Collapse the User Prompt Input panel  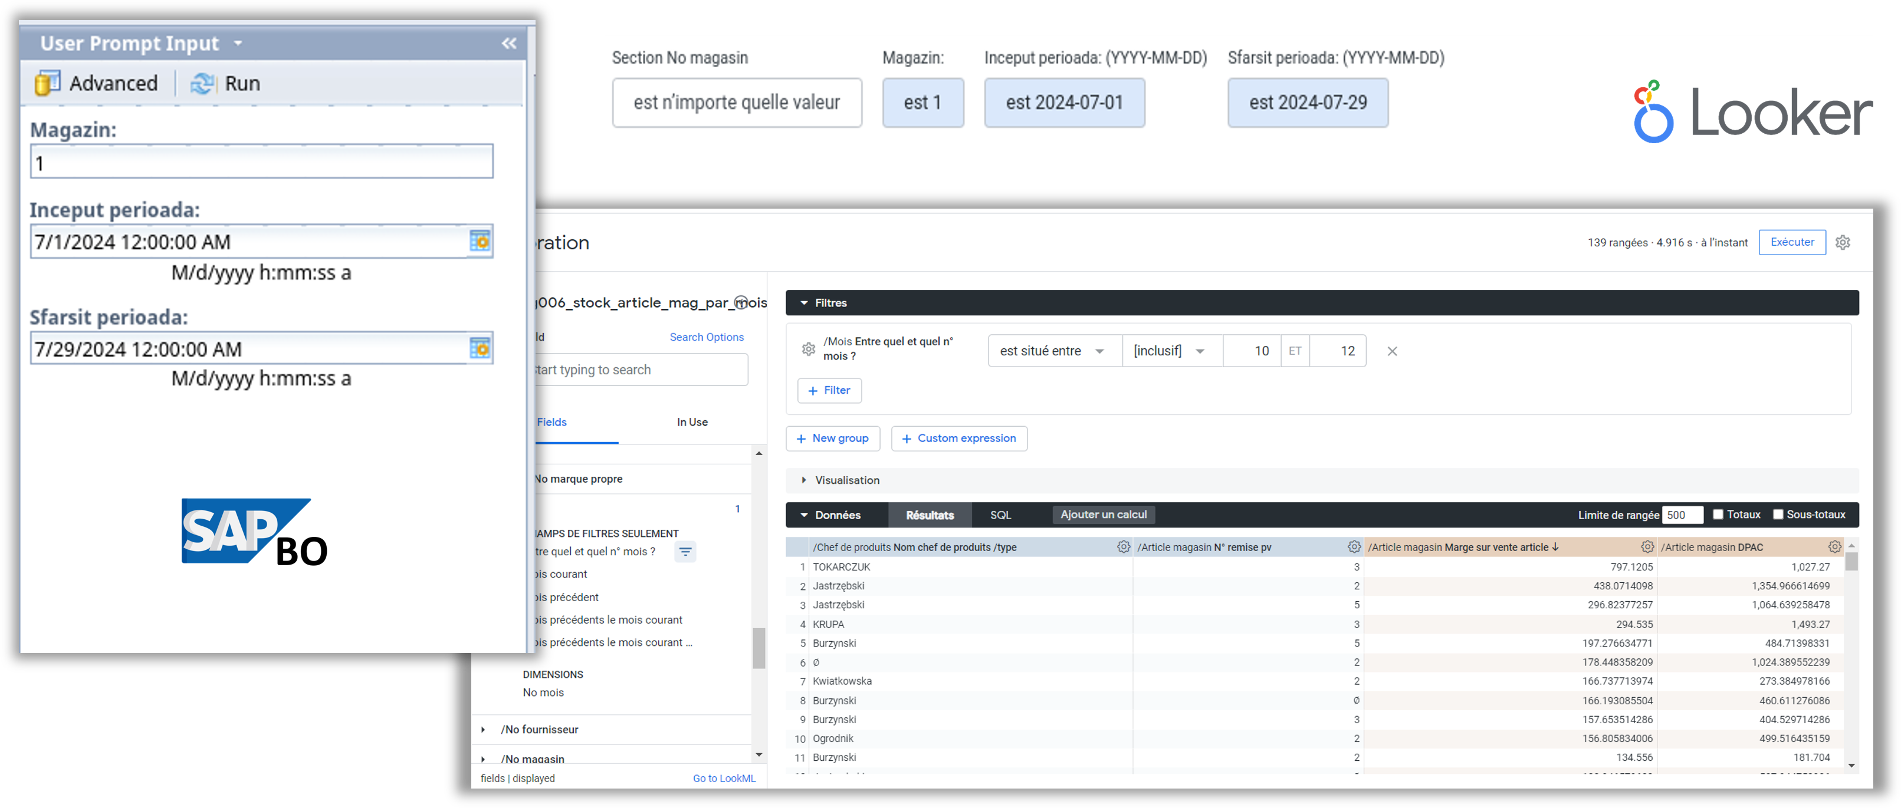[x=509, y=44]
